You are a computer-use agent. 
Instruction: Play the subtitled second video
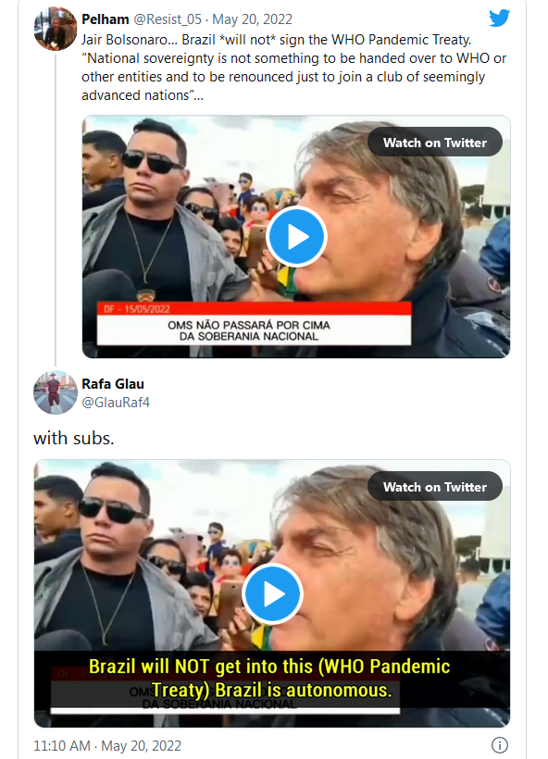pos(272,594)
